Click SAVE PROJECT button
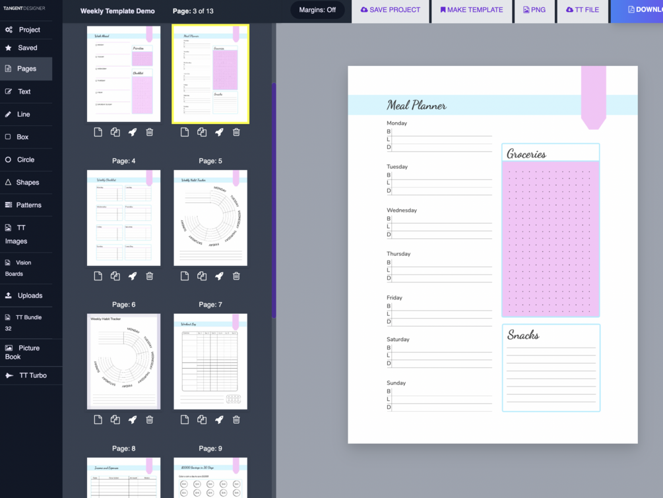Image resolution: width=663 pixels, height=498 pixels. coord(391,10)
